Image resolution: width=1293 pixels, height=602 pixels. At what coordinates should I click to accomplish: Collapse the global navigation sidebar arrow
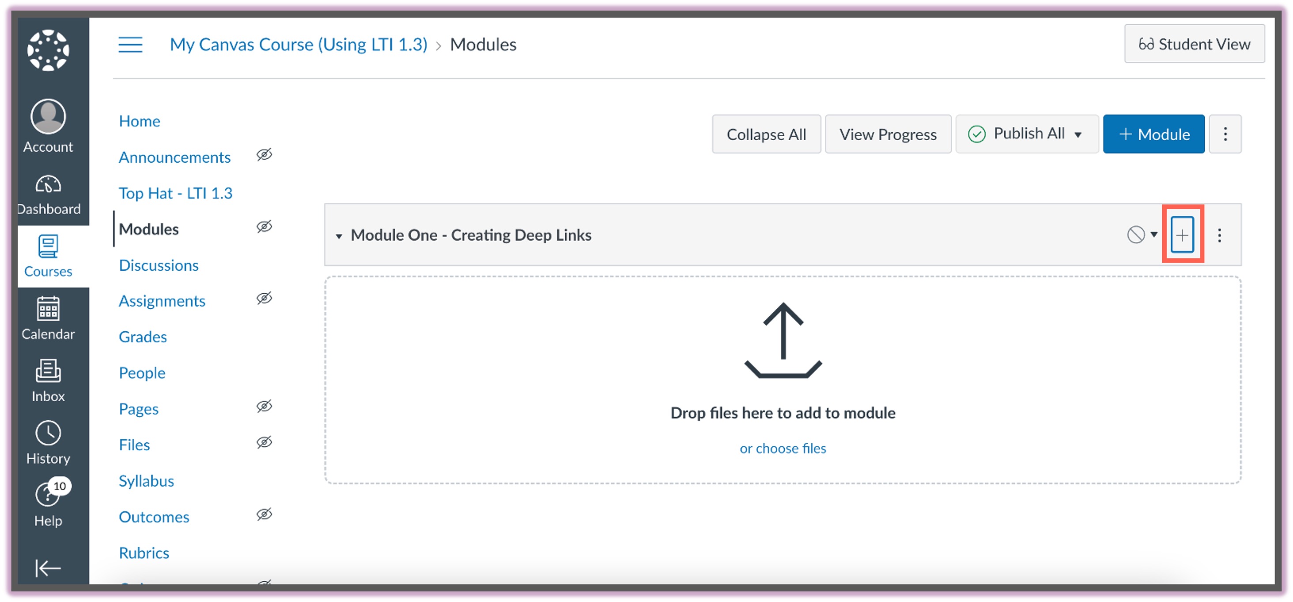(48, 568)
